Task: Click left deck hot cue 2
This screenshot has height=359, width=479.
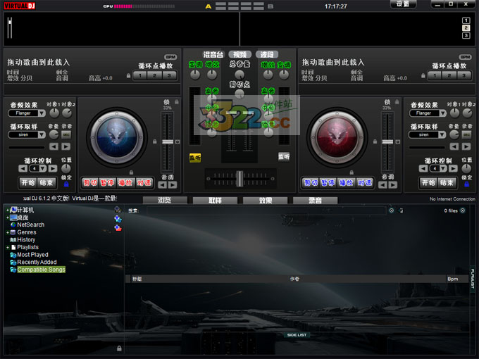Action: point(154,75)
